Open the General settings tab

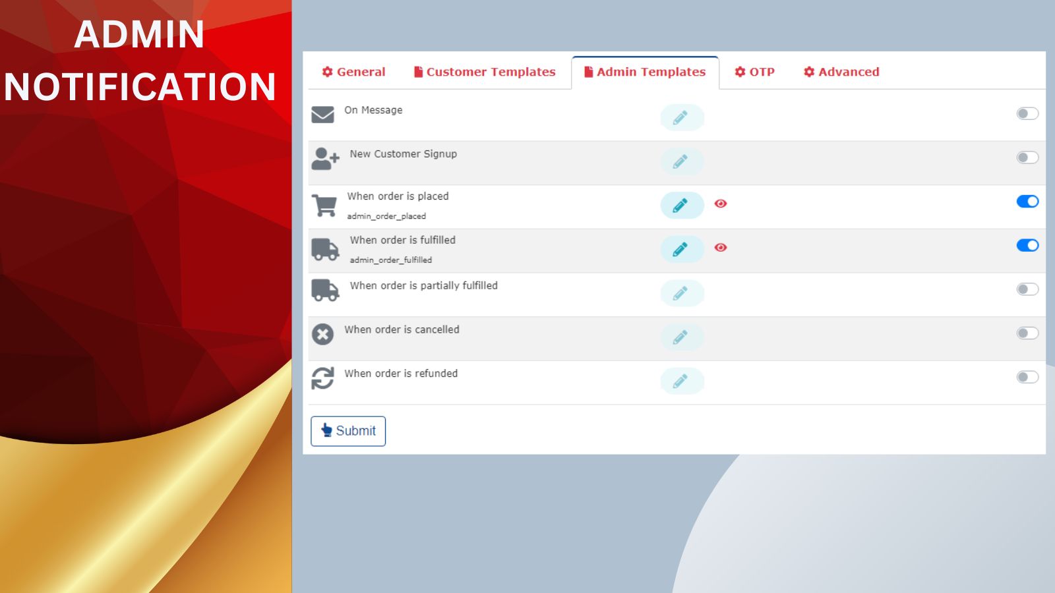[353, 72]
